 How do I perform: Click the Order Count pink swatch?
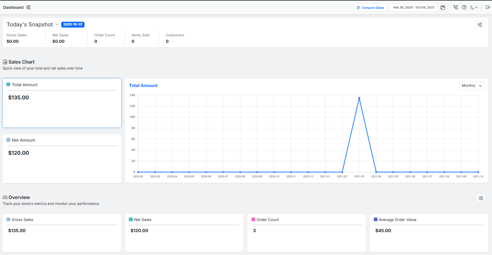tap(253, 219)
